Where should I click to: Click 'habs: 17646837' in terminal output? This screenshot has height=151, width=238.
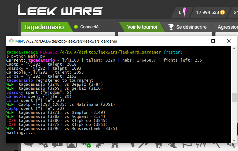click(139, 60)
